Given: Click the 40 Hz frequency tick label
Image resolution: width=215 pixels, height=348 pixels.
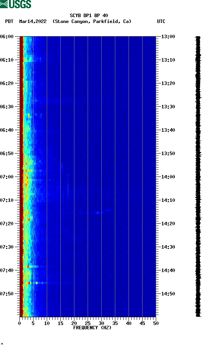Looking at the screenshot, I should [x=129, y=323].
